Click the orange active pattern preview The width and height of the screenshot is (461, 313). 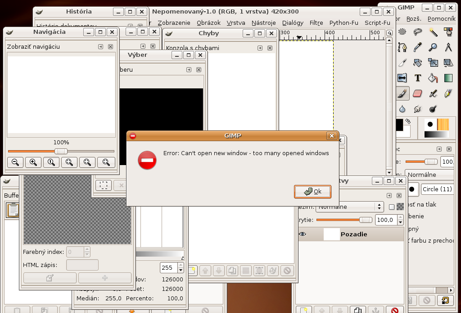click(443, 124)
